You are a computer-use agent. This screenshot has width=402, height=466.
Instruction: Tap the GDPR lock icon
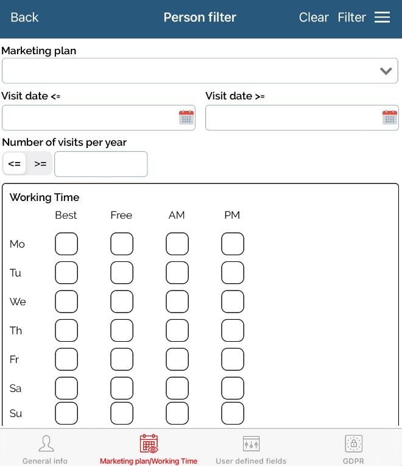(353, 443)
